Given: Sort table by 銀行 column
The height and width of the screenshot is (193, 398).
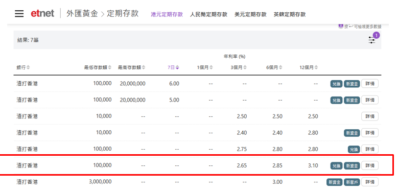Looking at the screenshot, I should click(x=23, y=67).
